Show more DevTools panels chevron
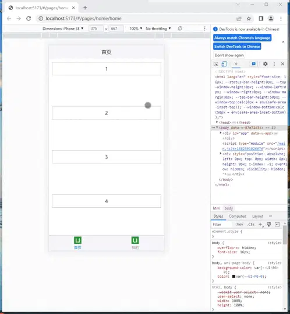 point(236,64)
